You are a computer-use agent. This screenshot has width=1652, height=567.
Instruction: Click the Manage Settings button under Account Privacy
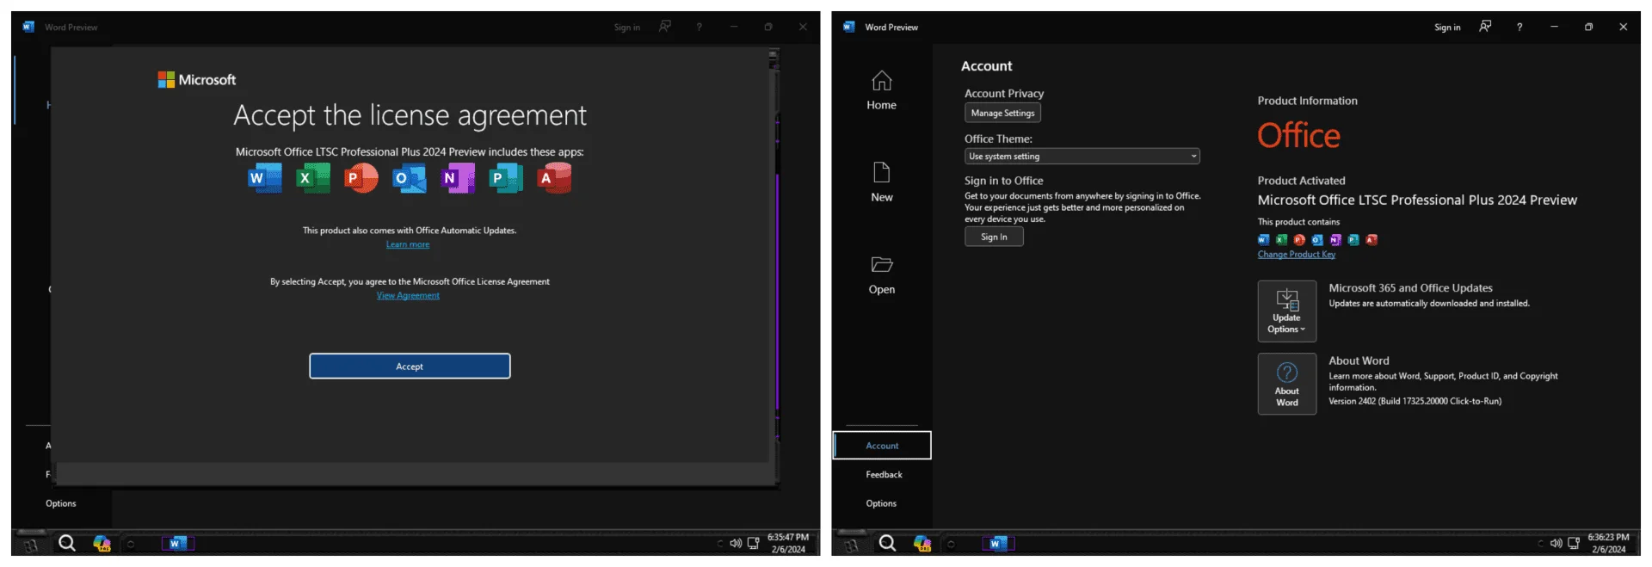(x=1002, y=113)
